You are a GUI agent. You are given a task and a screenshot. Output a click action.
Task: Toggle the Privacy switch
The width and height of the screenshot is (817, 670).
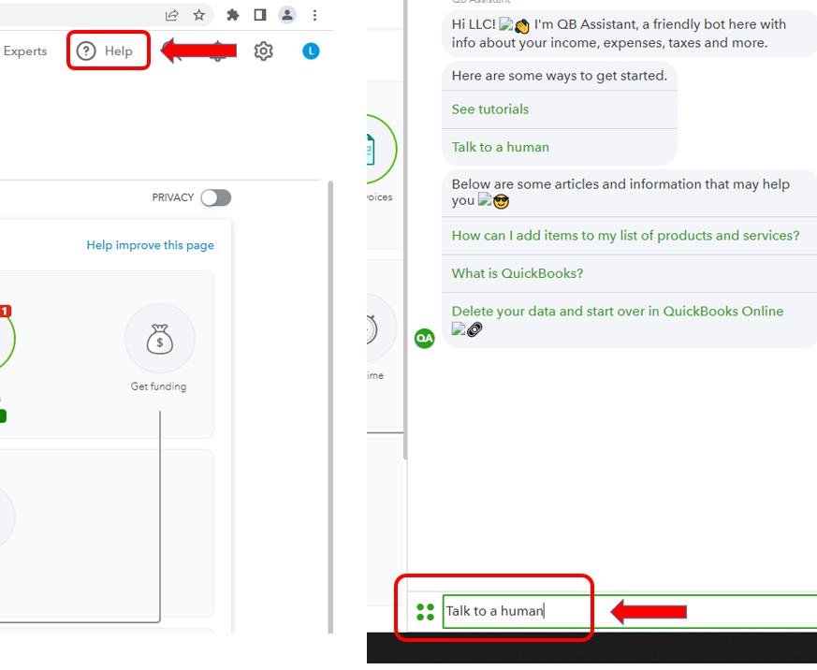click(x=216, y=197)
